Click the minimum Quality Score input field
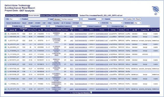This screenshot has height=97, width=164. (9, 26)
